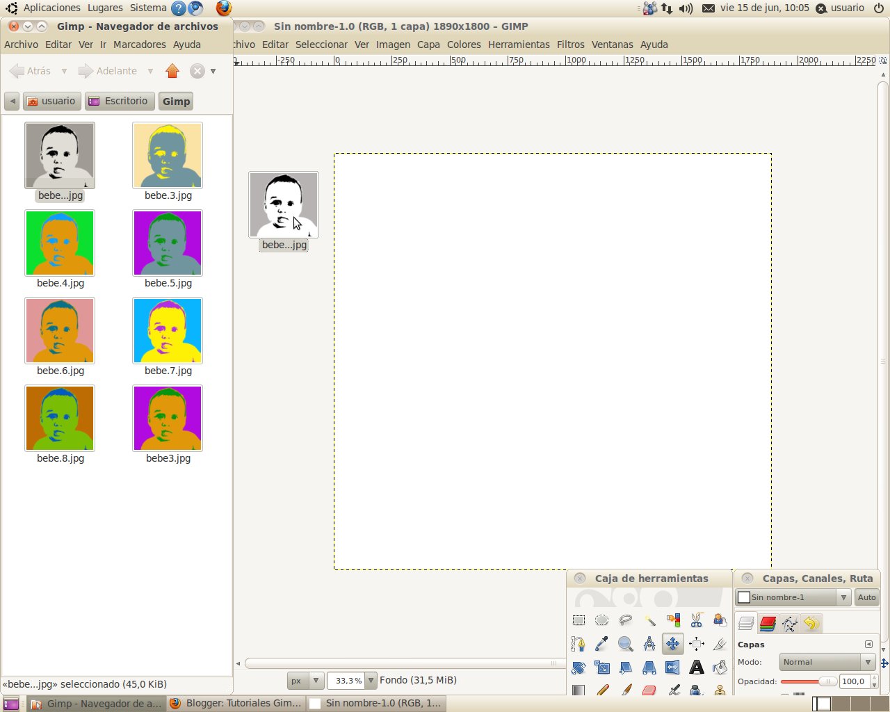Image resolution: width=890 pixels, height=712 pixels.
Task: Select the Fuzzy Select magic wand tool
Action: [649, 620]
